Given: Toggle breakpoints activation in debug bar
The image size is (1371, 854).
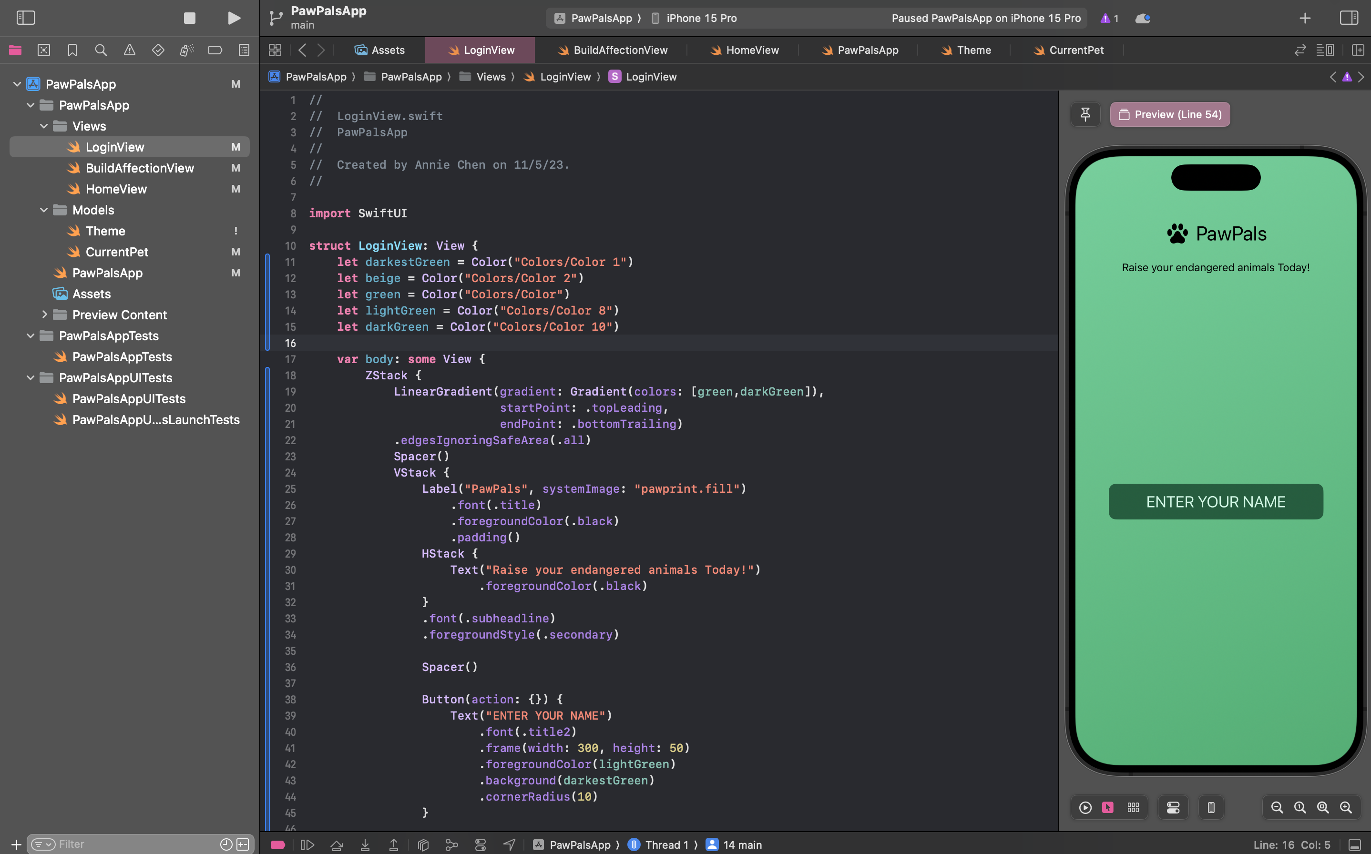Looking at the screenshot, I should pos(277,845).
